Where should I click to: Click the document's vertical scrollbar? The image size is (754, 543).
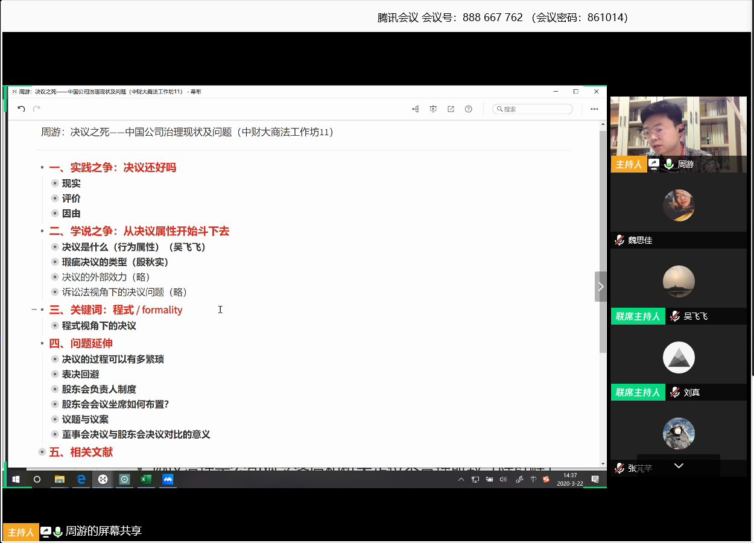tap(603, 241)
